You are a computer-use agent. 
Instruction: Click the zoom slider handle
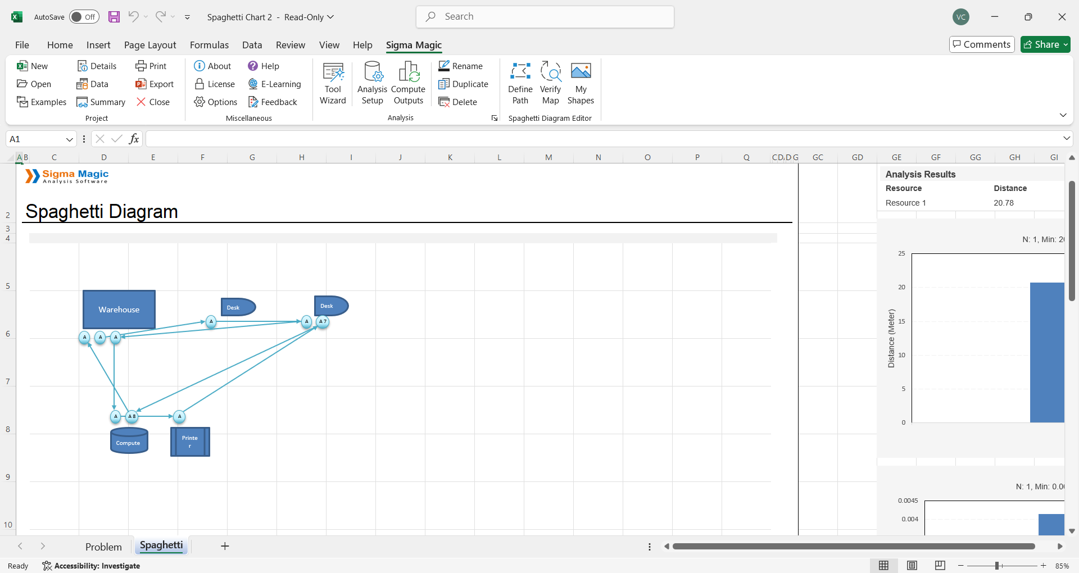pos(997,566)
